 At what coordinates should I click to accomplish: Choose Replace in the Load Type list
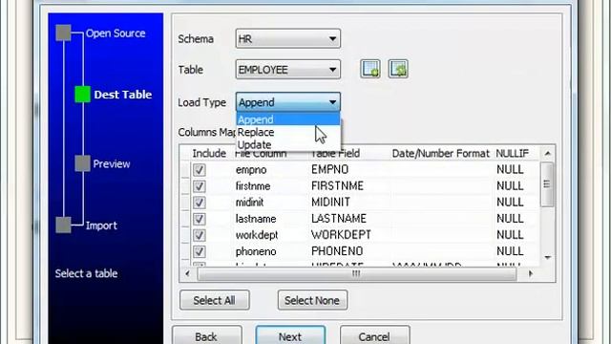tap(288, 132)
